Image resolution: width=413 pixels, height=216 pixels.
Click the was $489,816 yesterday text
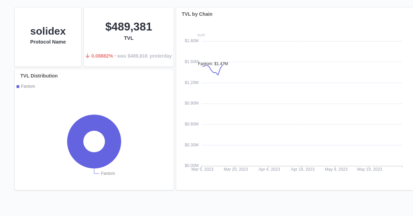point(144,56)
